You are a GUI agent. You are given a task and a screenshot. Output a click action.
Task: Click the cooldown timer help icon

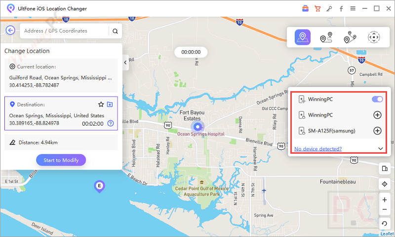111,123
